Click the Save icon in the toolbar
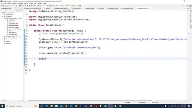This screenshot has height=108, width=192. point(5,6)
